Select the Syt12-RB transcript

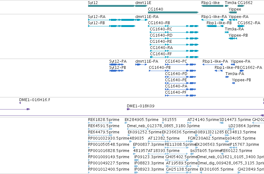pyautogui.click(x=111, y=26)
